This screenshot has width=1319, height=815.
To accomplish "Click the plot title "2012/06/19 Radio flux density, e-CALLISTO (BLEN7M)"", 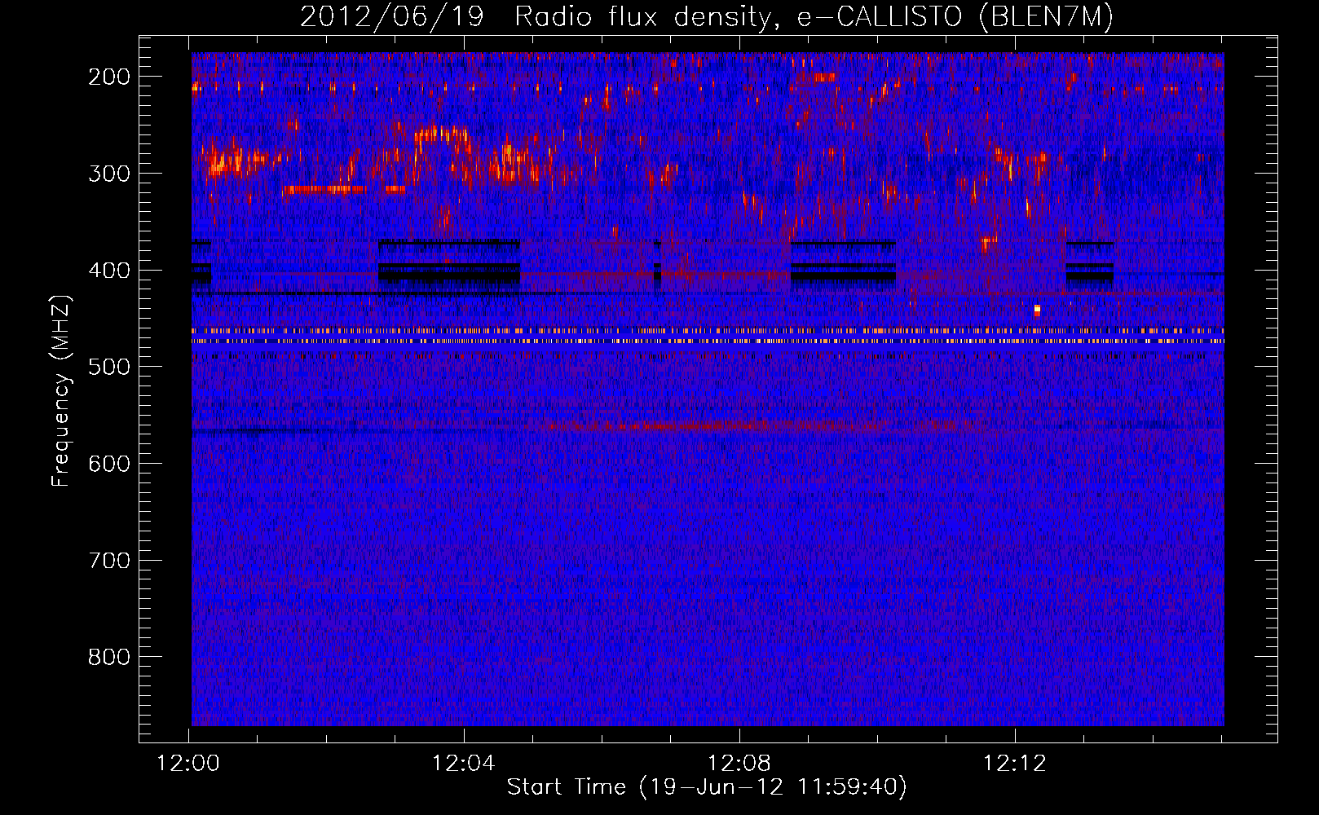I will (707, 17).
